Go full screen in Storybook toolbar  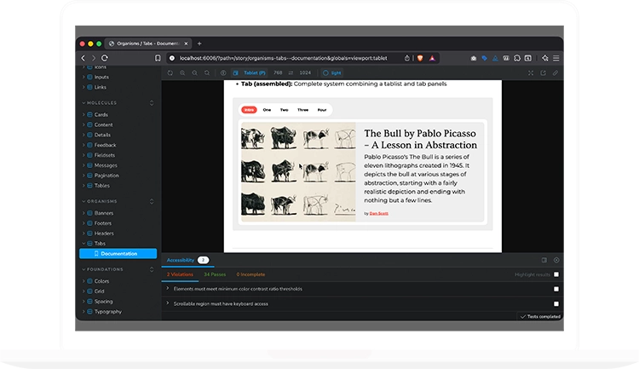coord(531,73)
